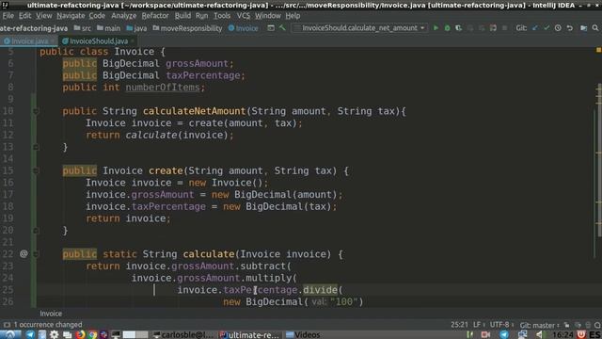602x339 pixels.
Task: Open the VCS menu
Action: pyautogui.click(x=243, y=16)
